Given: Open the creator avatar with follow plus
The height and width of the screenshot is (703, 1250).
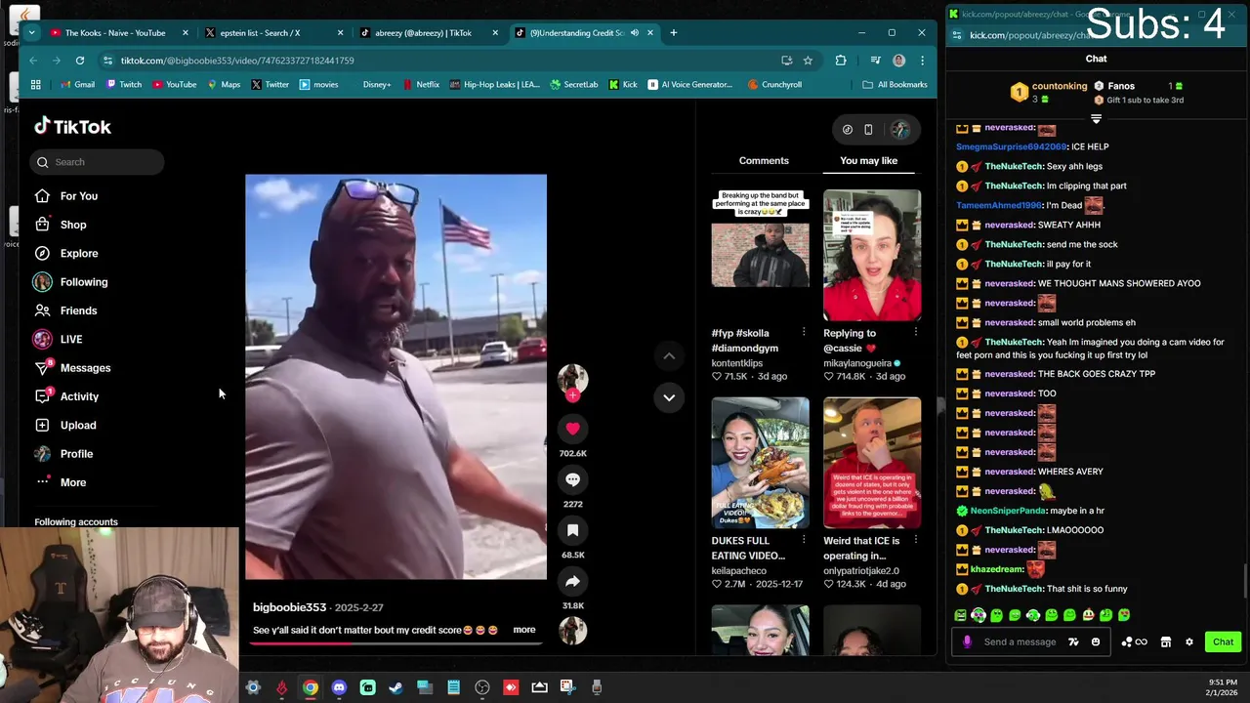Looking at the screenshot, I should 572,381.
